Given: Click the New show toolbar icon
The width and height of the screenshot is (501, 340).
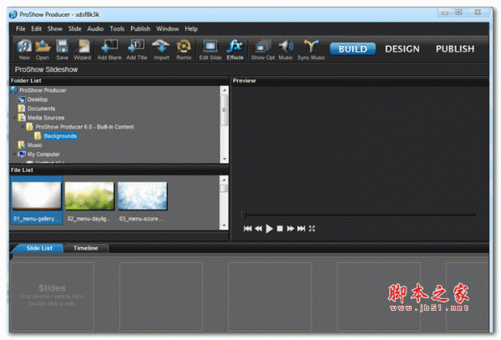Looking at the screenshot, I should point(24,49).
